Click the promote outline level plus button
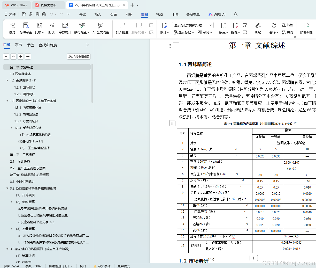The width and height of the screenshot is (316, 268). click(21, 56)
